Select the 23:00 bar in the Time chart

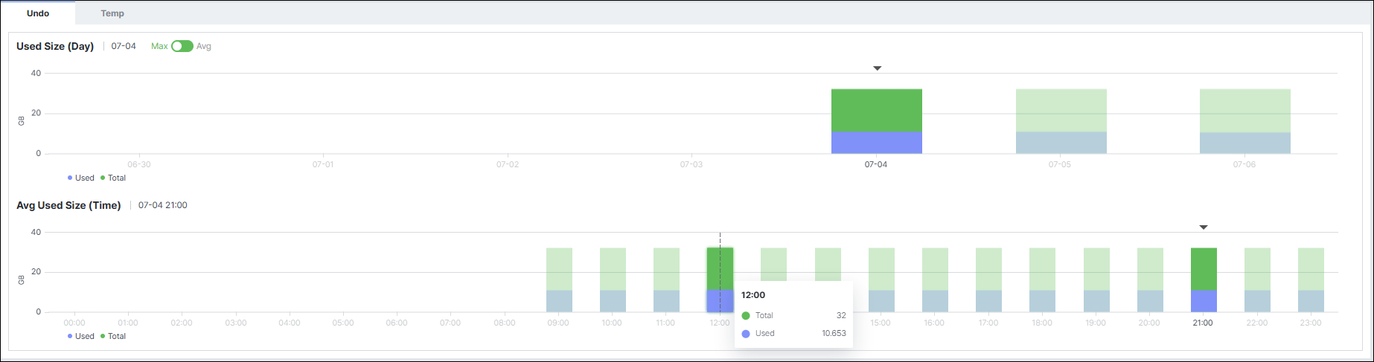pos(1311,280)
